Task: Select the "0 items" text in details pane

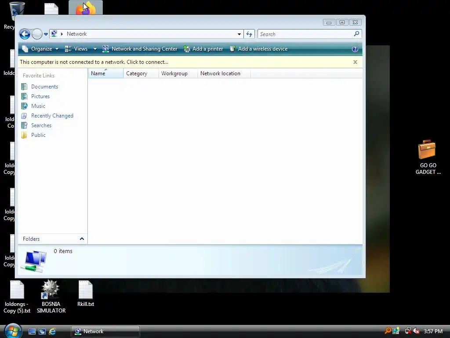Action: pos(63,251)
